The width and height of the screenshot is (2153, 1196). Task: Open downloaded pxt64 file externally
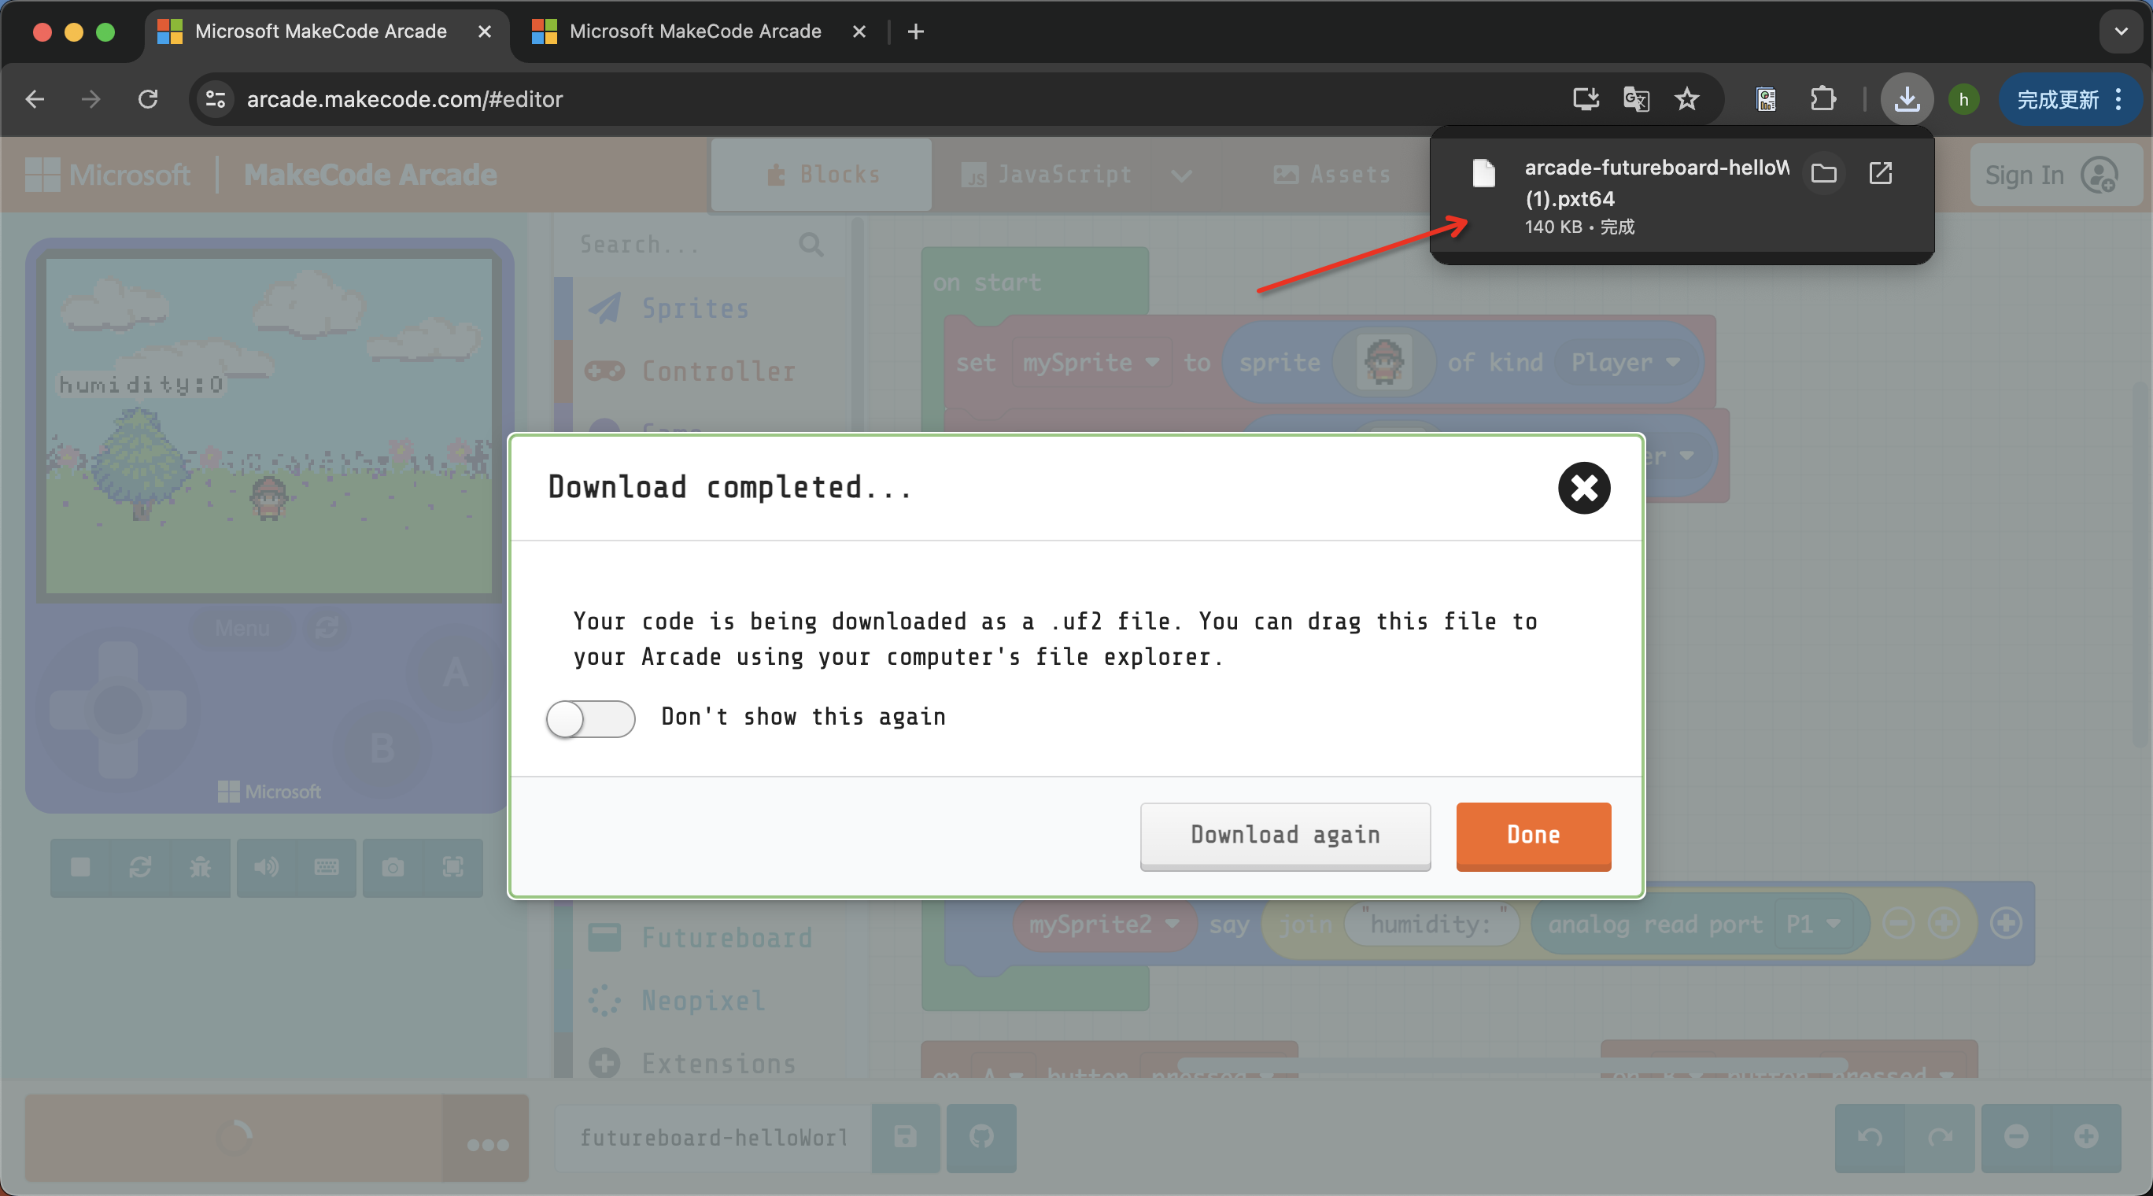1880,173
